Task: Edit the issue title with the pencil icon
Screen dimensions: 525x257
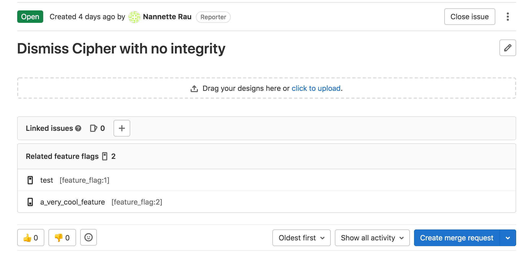Action: click(x=507, y=48)
